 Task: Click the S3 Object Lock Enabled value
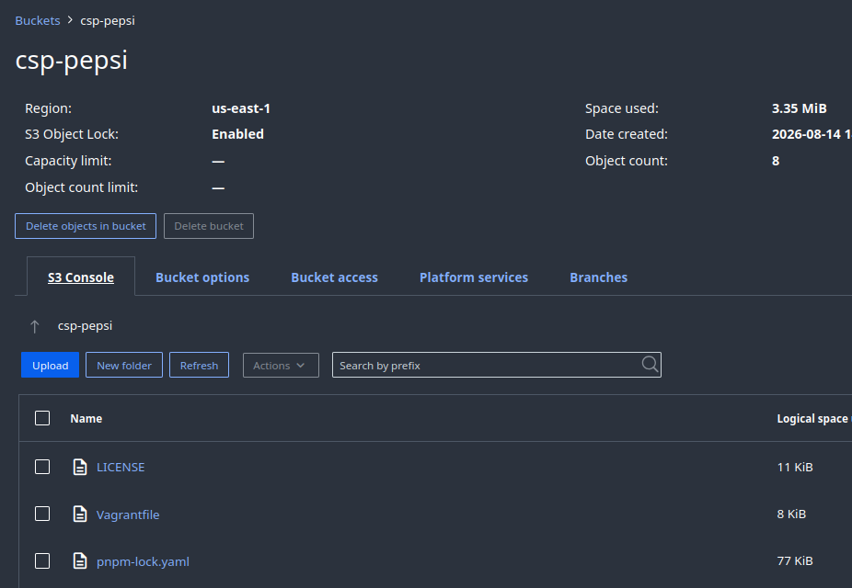pyautogui.click(x=237, y=134)
